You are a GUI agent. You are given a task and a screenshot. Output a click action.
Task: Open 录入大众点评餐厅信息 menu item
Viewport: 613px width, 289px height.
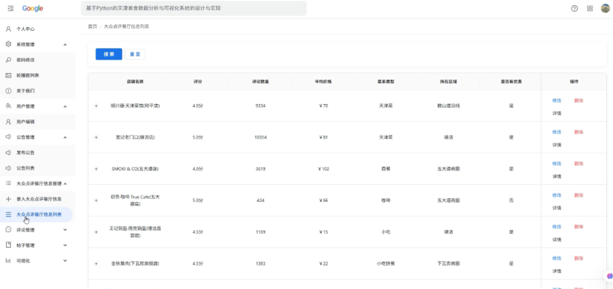point(38,199)
